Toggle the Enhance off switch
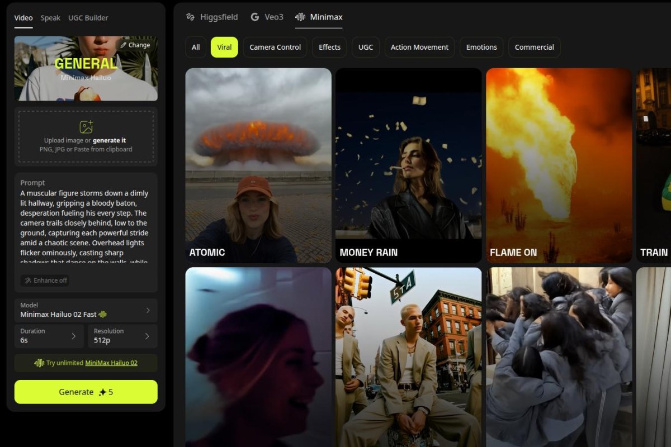The image size is (671, 447). tap(45, 280)
